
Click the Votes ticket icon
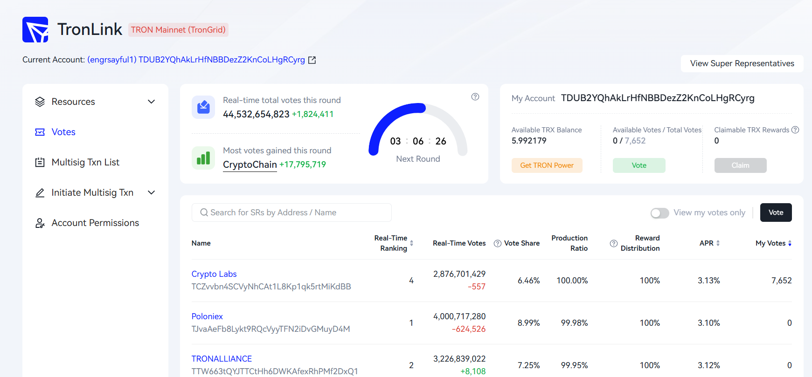(40, 132)
